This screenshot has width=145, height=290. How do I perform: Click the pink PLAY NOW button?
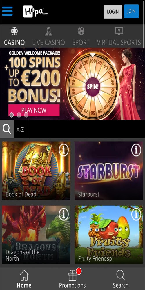tap(34, 110)
